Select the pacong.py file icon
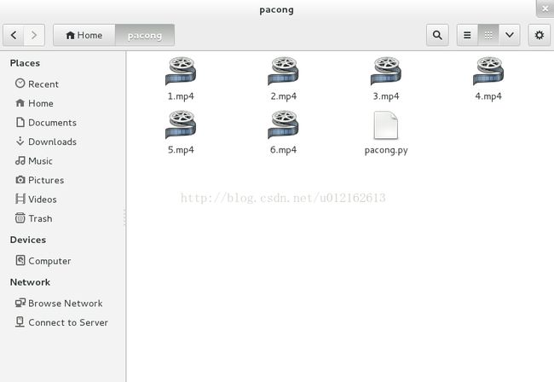554x382 pixels. pyautogui.click(x=386, y=125)
